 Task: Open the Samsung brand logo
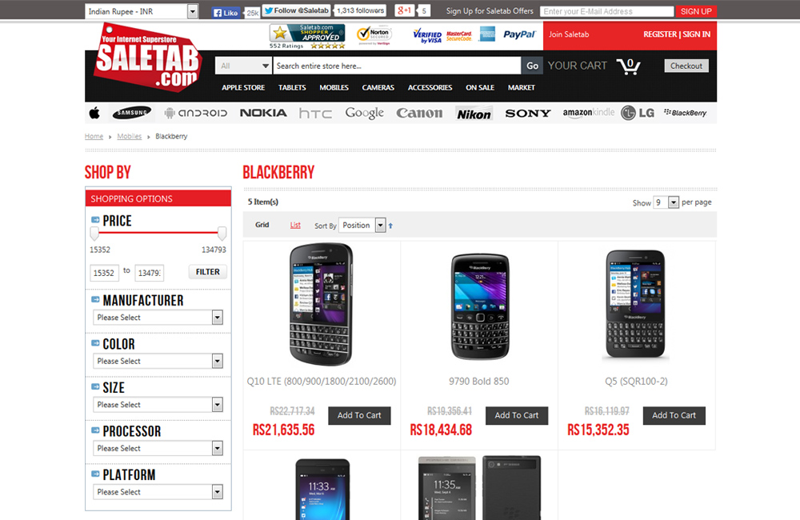click(132, 113)
